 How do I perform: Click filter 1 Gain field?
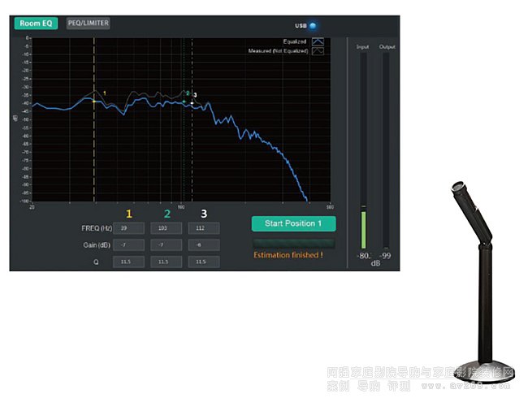tap(129, 245)
